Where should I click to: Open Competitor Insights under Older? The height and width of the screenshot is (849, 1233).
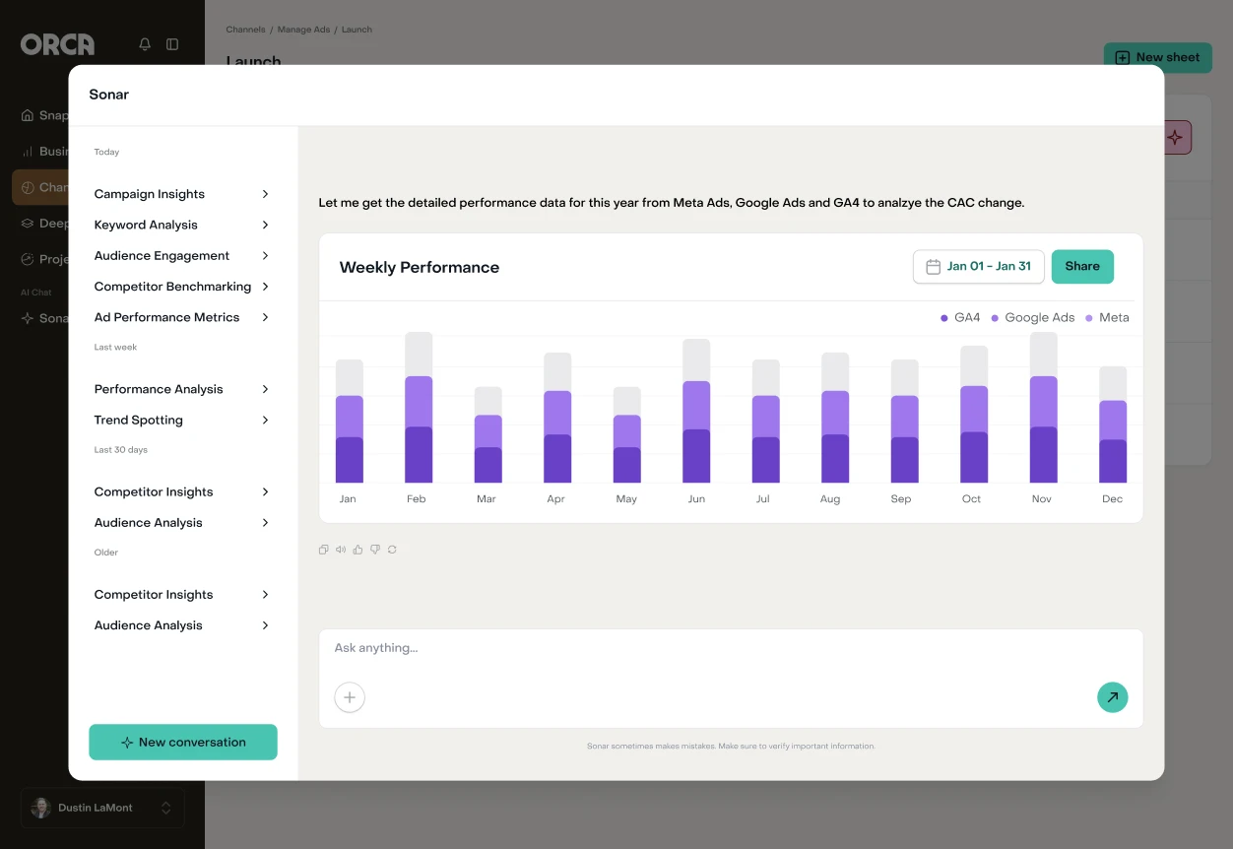pyautogui.click(x=182, y=594)
